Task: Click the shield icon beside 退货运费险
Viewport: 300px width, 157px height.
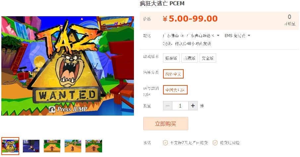Action: (x=215, y=143)
